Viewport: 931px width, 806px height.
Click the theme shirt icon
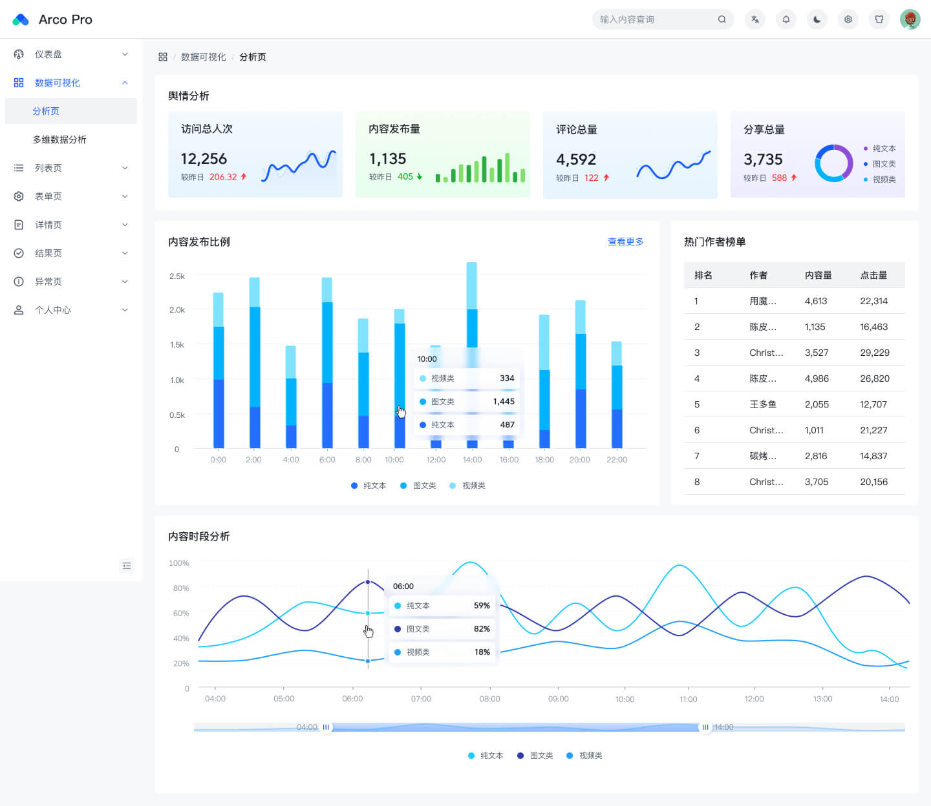point(879,19)
